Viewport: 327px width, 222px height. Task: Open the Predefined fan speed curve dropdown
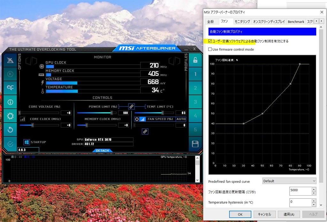tap(289, 181)
